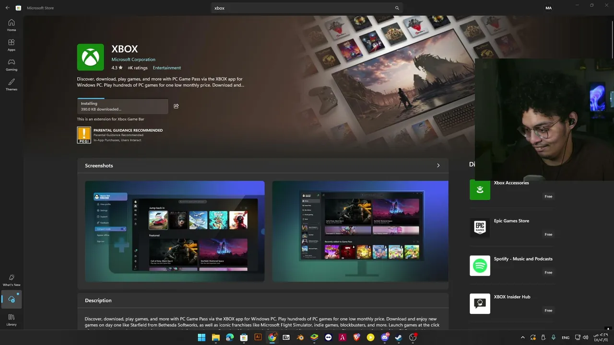The image size is (614, 345).
Task: Open Discord from the taskbar
Action: (384, 337)
